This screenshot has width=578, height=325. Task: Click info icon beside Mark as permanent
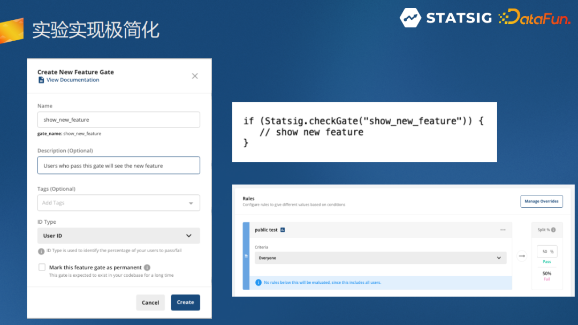147,268
